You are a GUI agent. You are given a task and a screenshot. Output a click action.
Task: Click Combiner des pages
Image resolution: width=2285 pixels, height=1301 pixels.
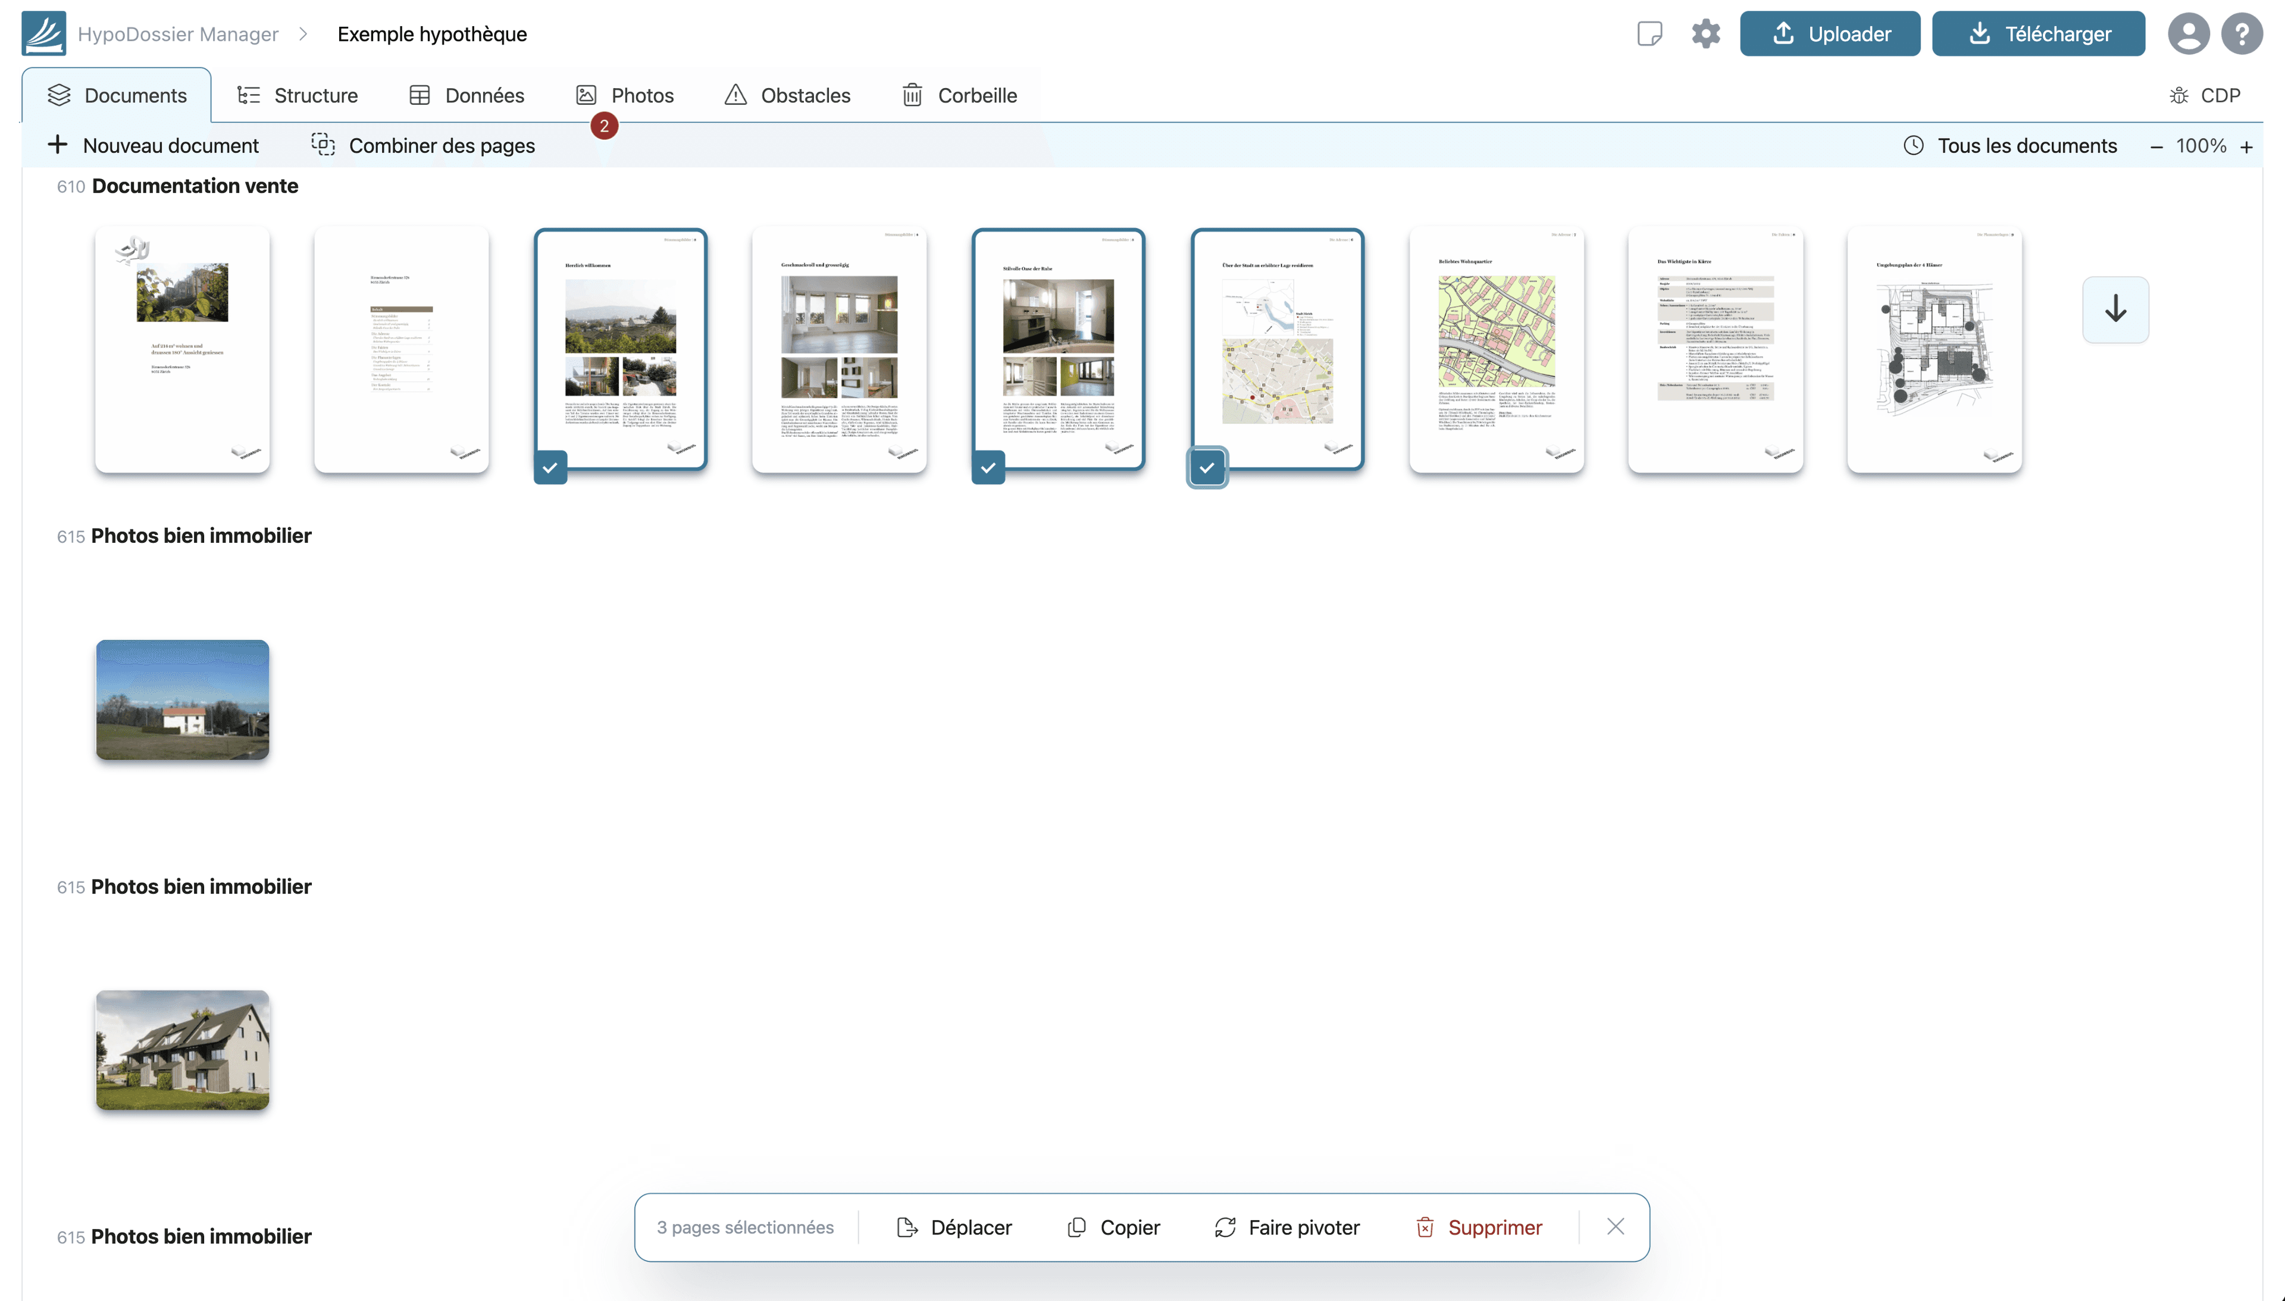(x=422, y=146)
